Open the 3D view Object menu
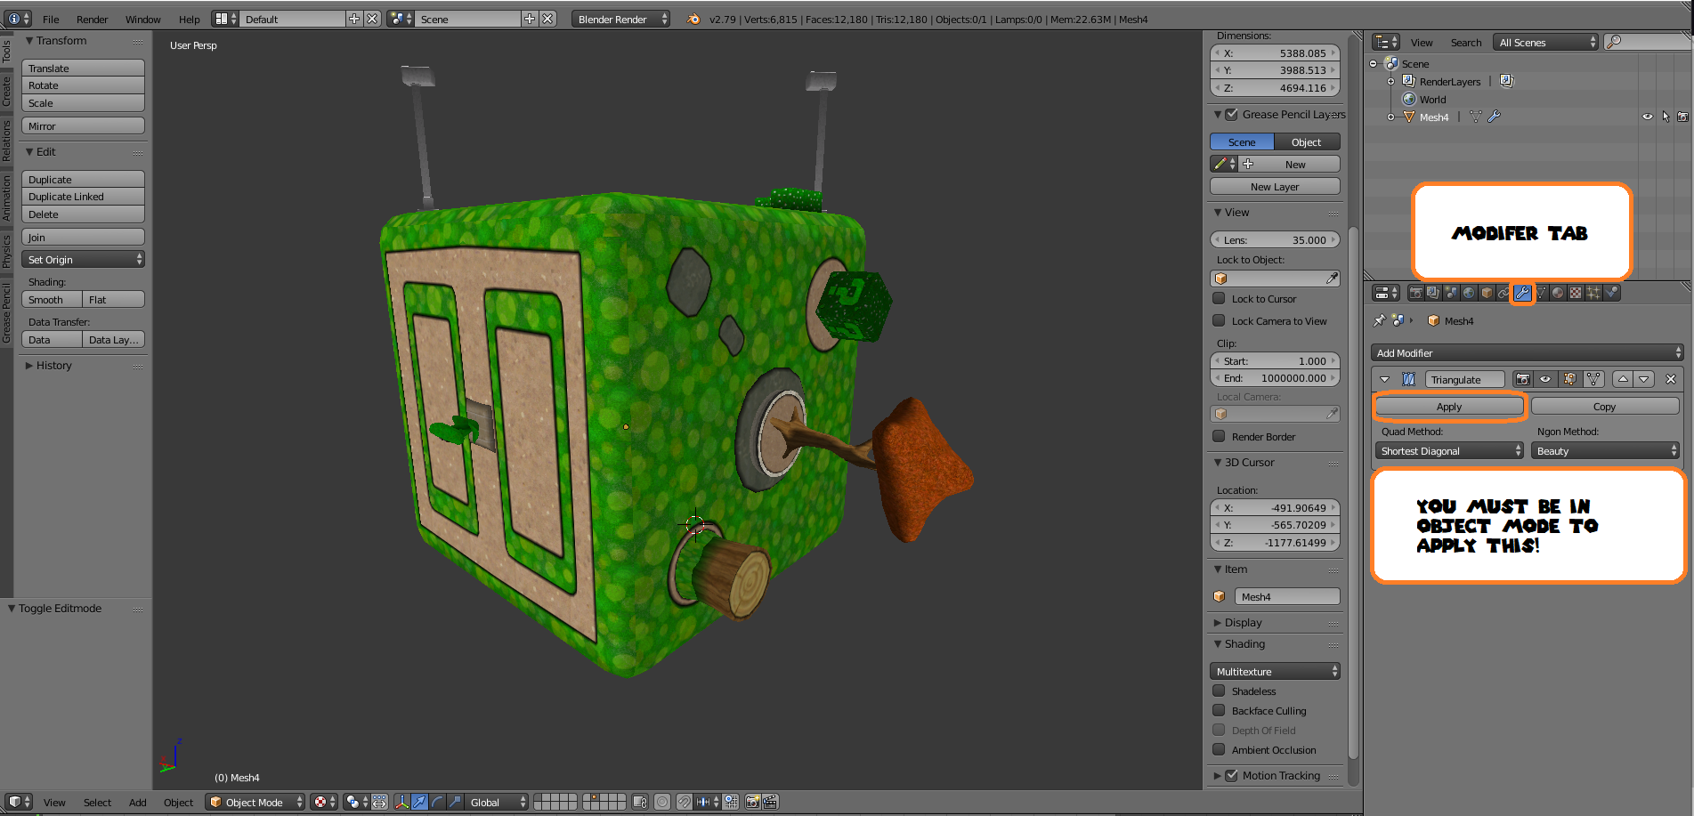The image size is (1694, 816). coord(178,802)
